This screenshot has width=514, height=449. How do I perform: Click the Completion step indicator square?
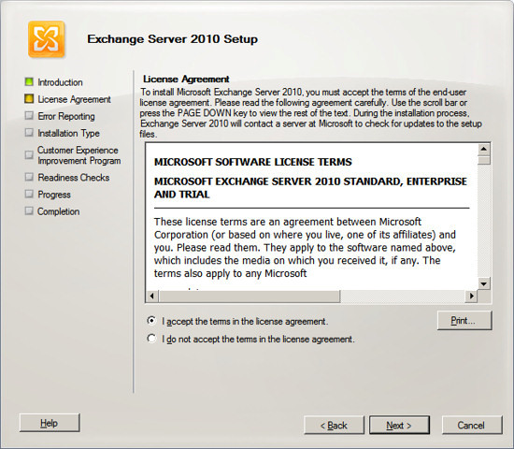pos(29,210)
